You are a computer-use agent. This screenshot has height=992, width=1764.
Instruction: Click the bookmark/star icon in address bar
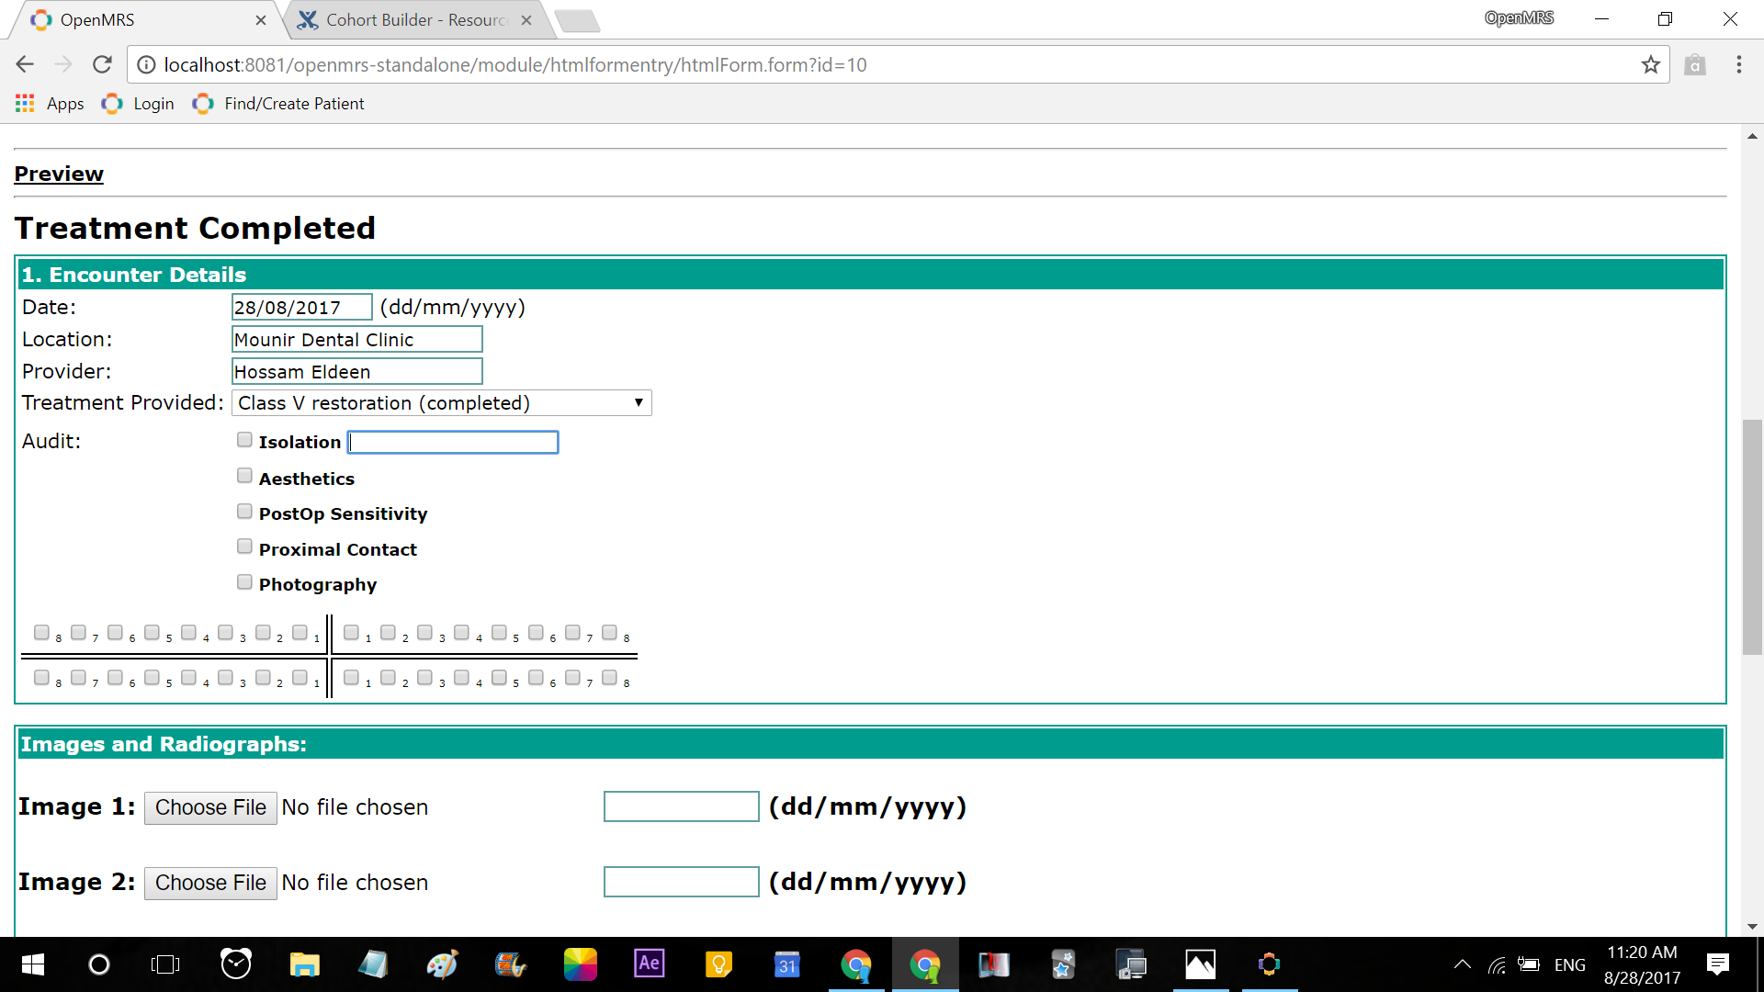point(1650,64)
